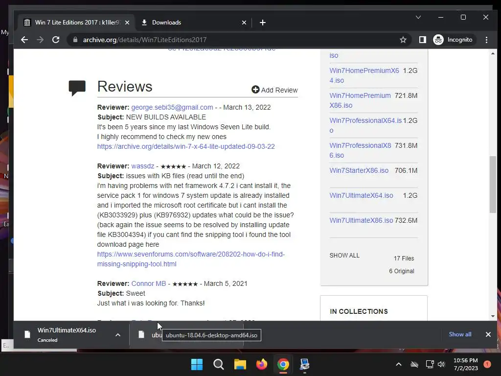Viewport: 501px width, 376px height.
Task: Open reviewer wassdz profile link
Action: (x=143, y=166)
